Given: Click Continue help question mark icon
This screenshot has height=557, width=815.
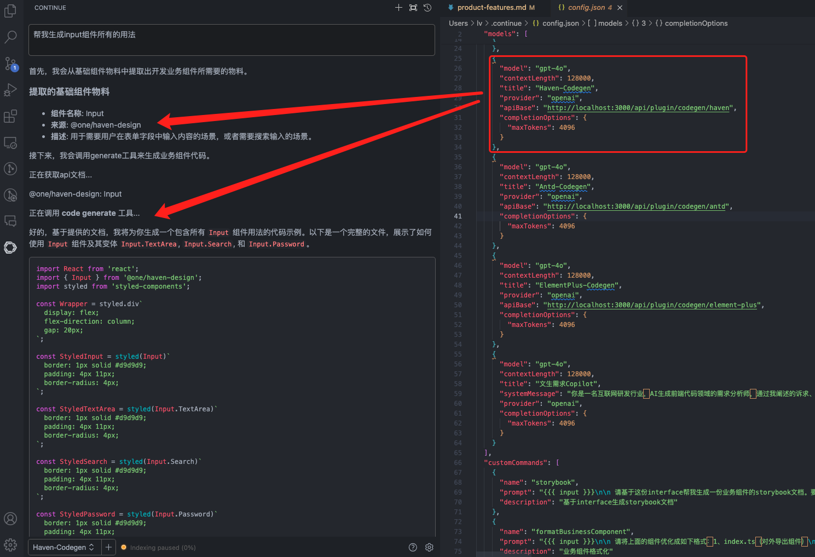Looking at the screenshot, I should tap(413, 547).
